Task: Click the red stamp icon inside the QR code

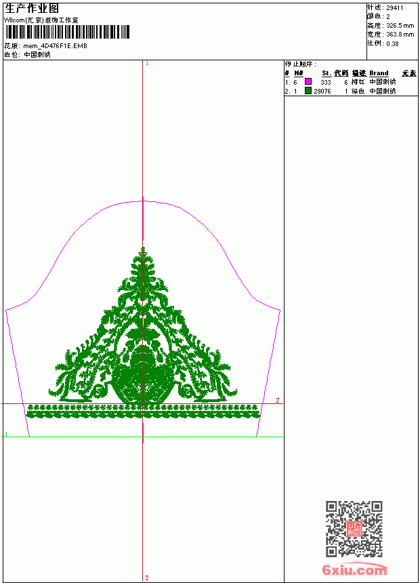Action: click(354, 529)
